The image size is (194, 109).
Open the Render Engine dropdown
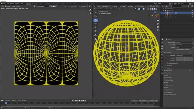pos(184,42)
